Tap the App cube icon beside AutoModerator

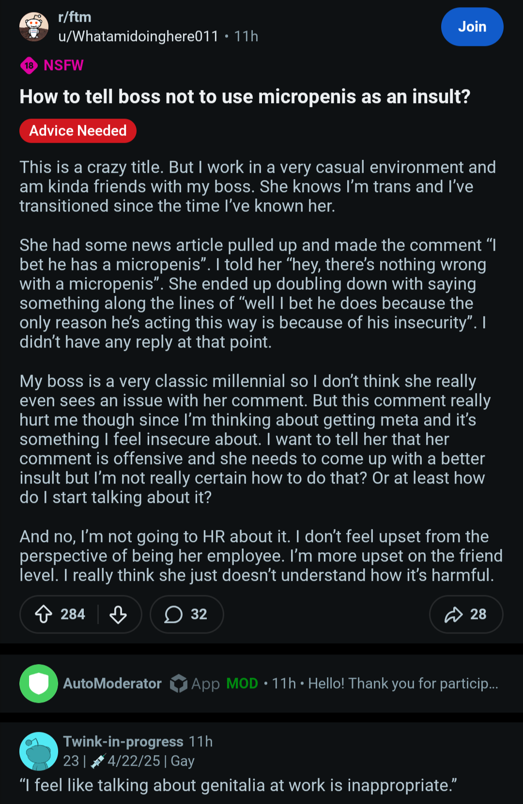[179, 683]
